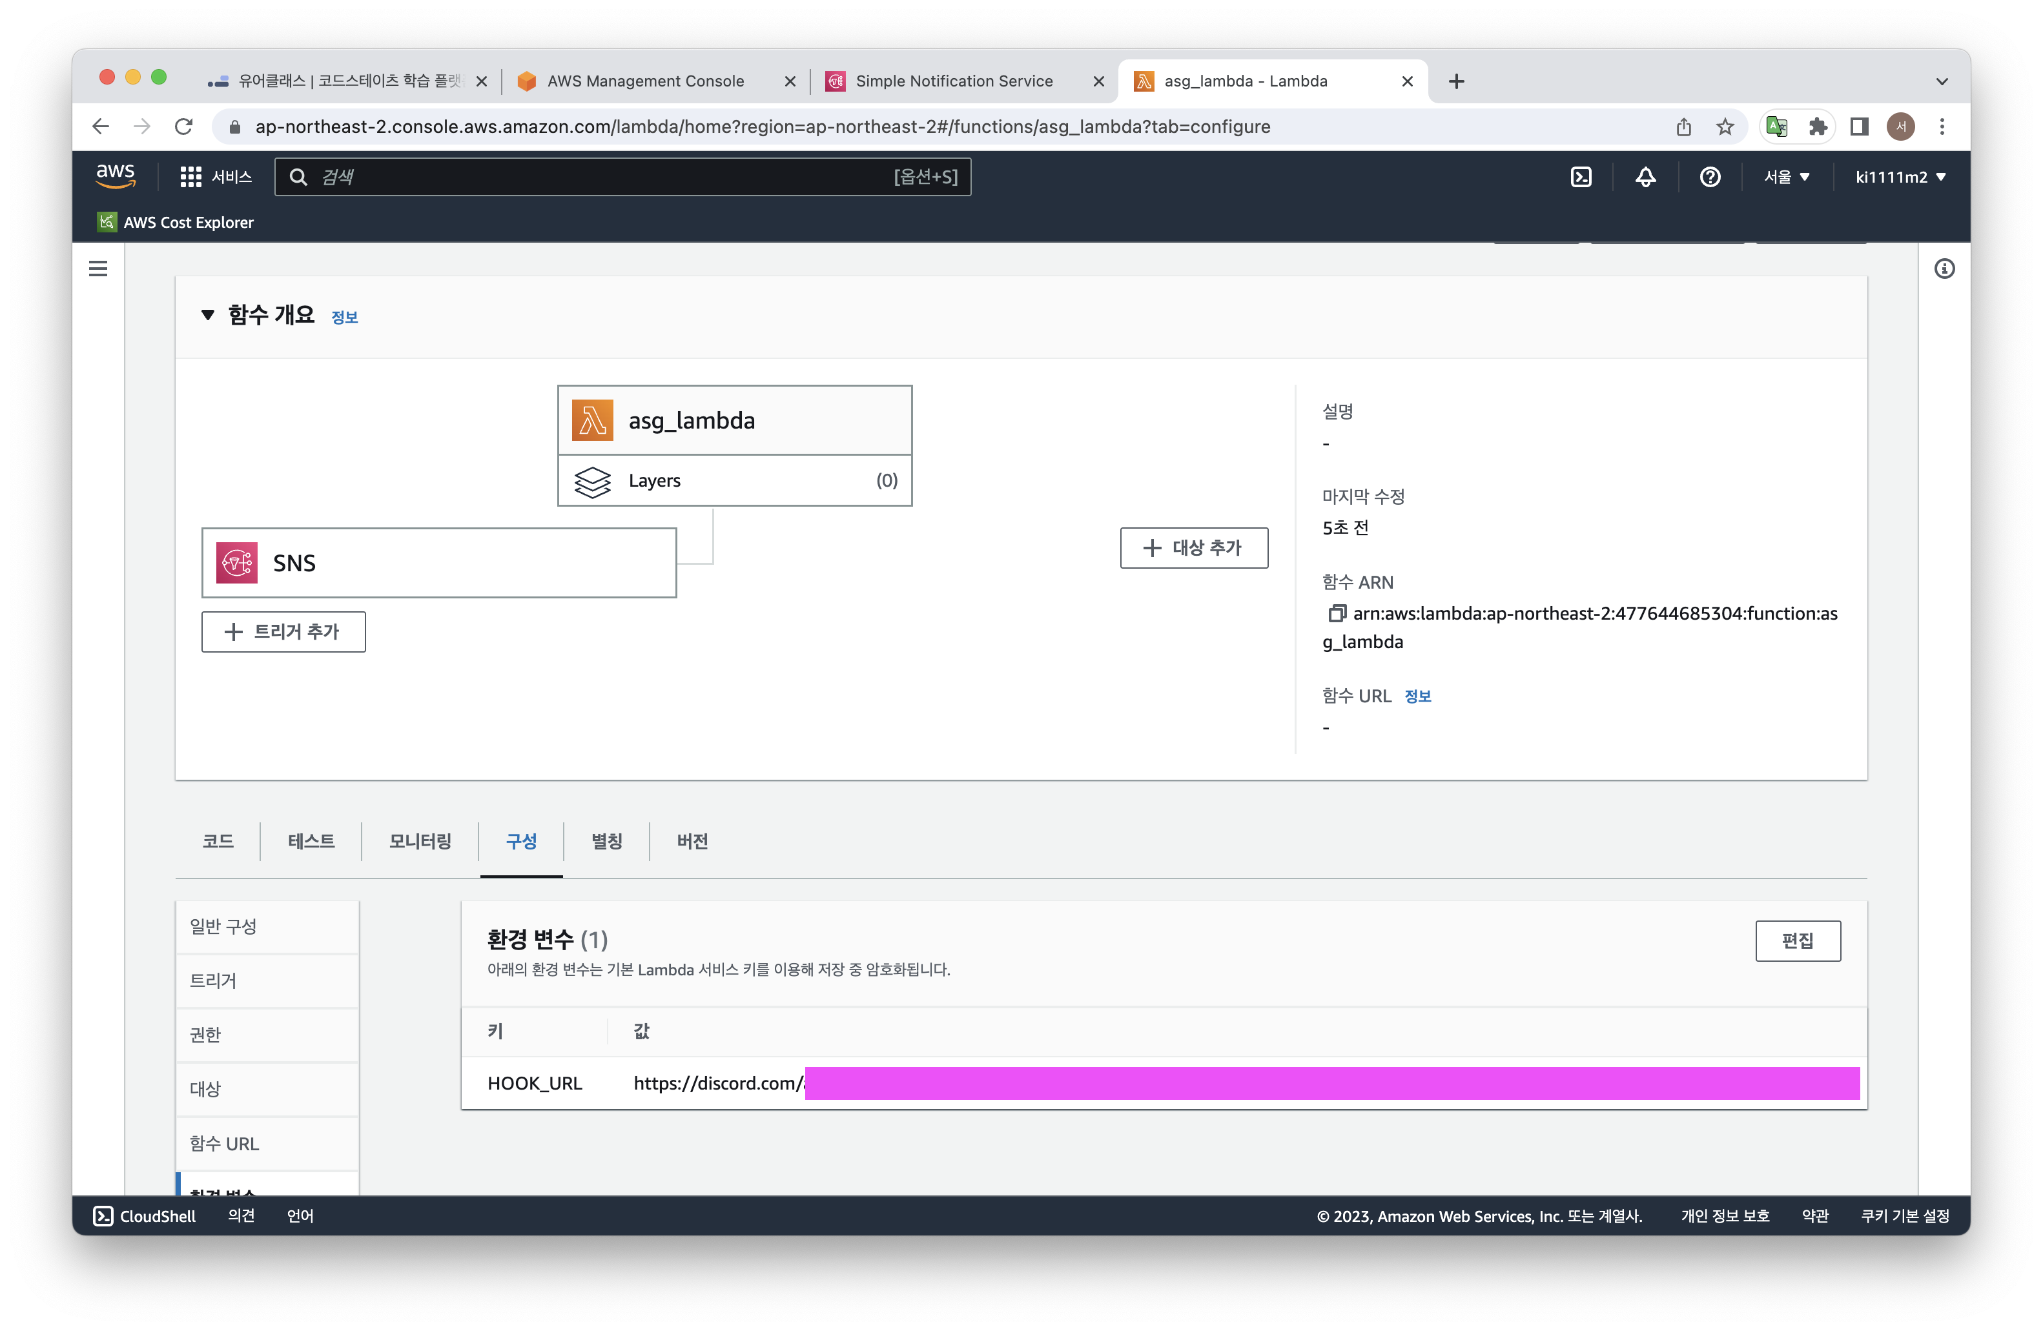Select the 구성 tab

click(521, 841)
